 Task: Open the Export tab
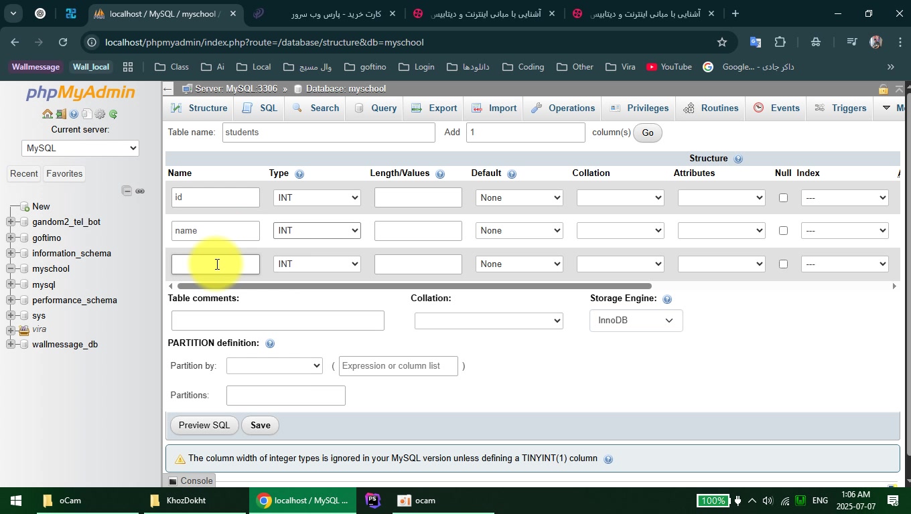click(x=434, y=108)
